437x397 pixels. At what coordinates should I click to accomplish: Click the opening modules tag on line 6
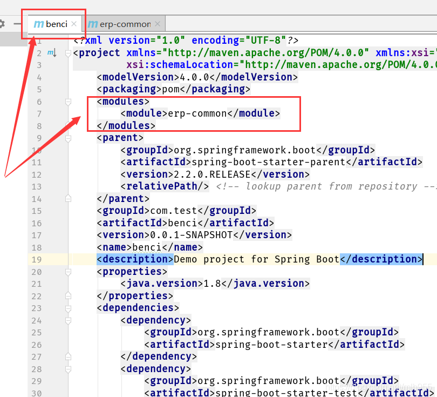click(x=123, y=102)
